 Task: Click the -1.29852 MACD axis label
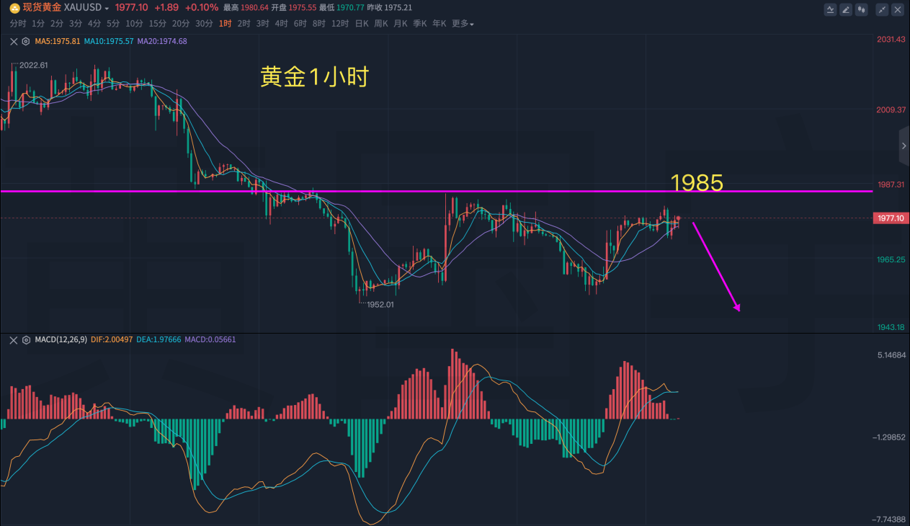(891, 437)
